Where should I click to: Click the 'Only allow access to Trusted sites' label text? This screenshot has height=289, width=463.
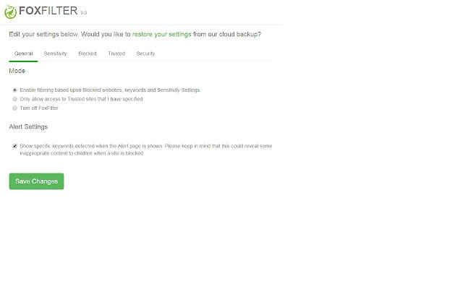82,99
